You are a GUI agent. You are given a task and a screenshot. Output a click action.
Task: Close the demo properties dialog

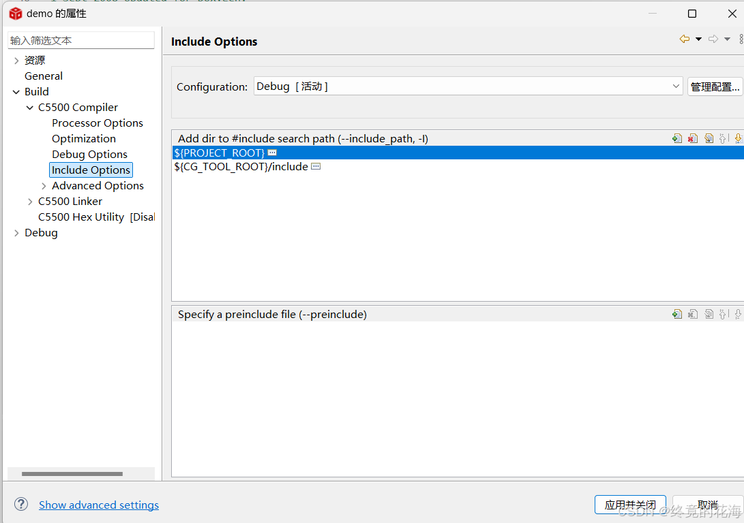tap(732, 14)
